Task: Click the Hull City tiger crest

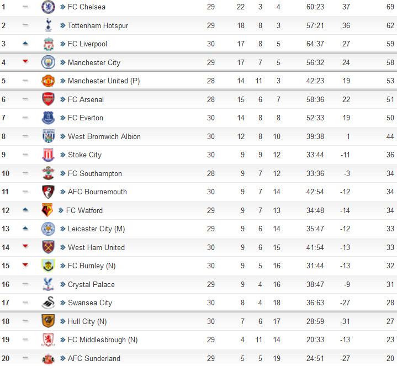Action: [x=48, y=321]
